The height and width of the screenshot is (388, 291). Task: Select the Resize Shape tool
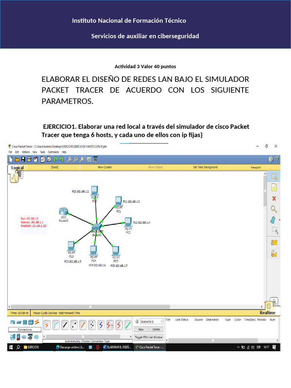(275, 230)
